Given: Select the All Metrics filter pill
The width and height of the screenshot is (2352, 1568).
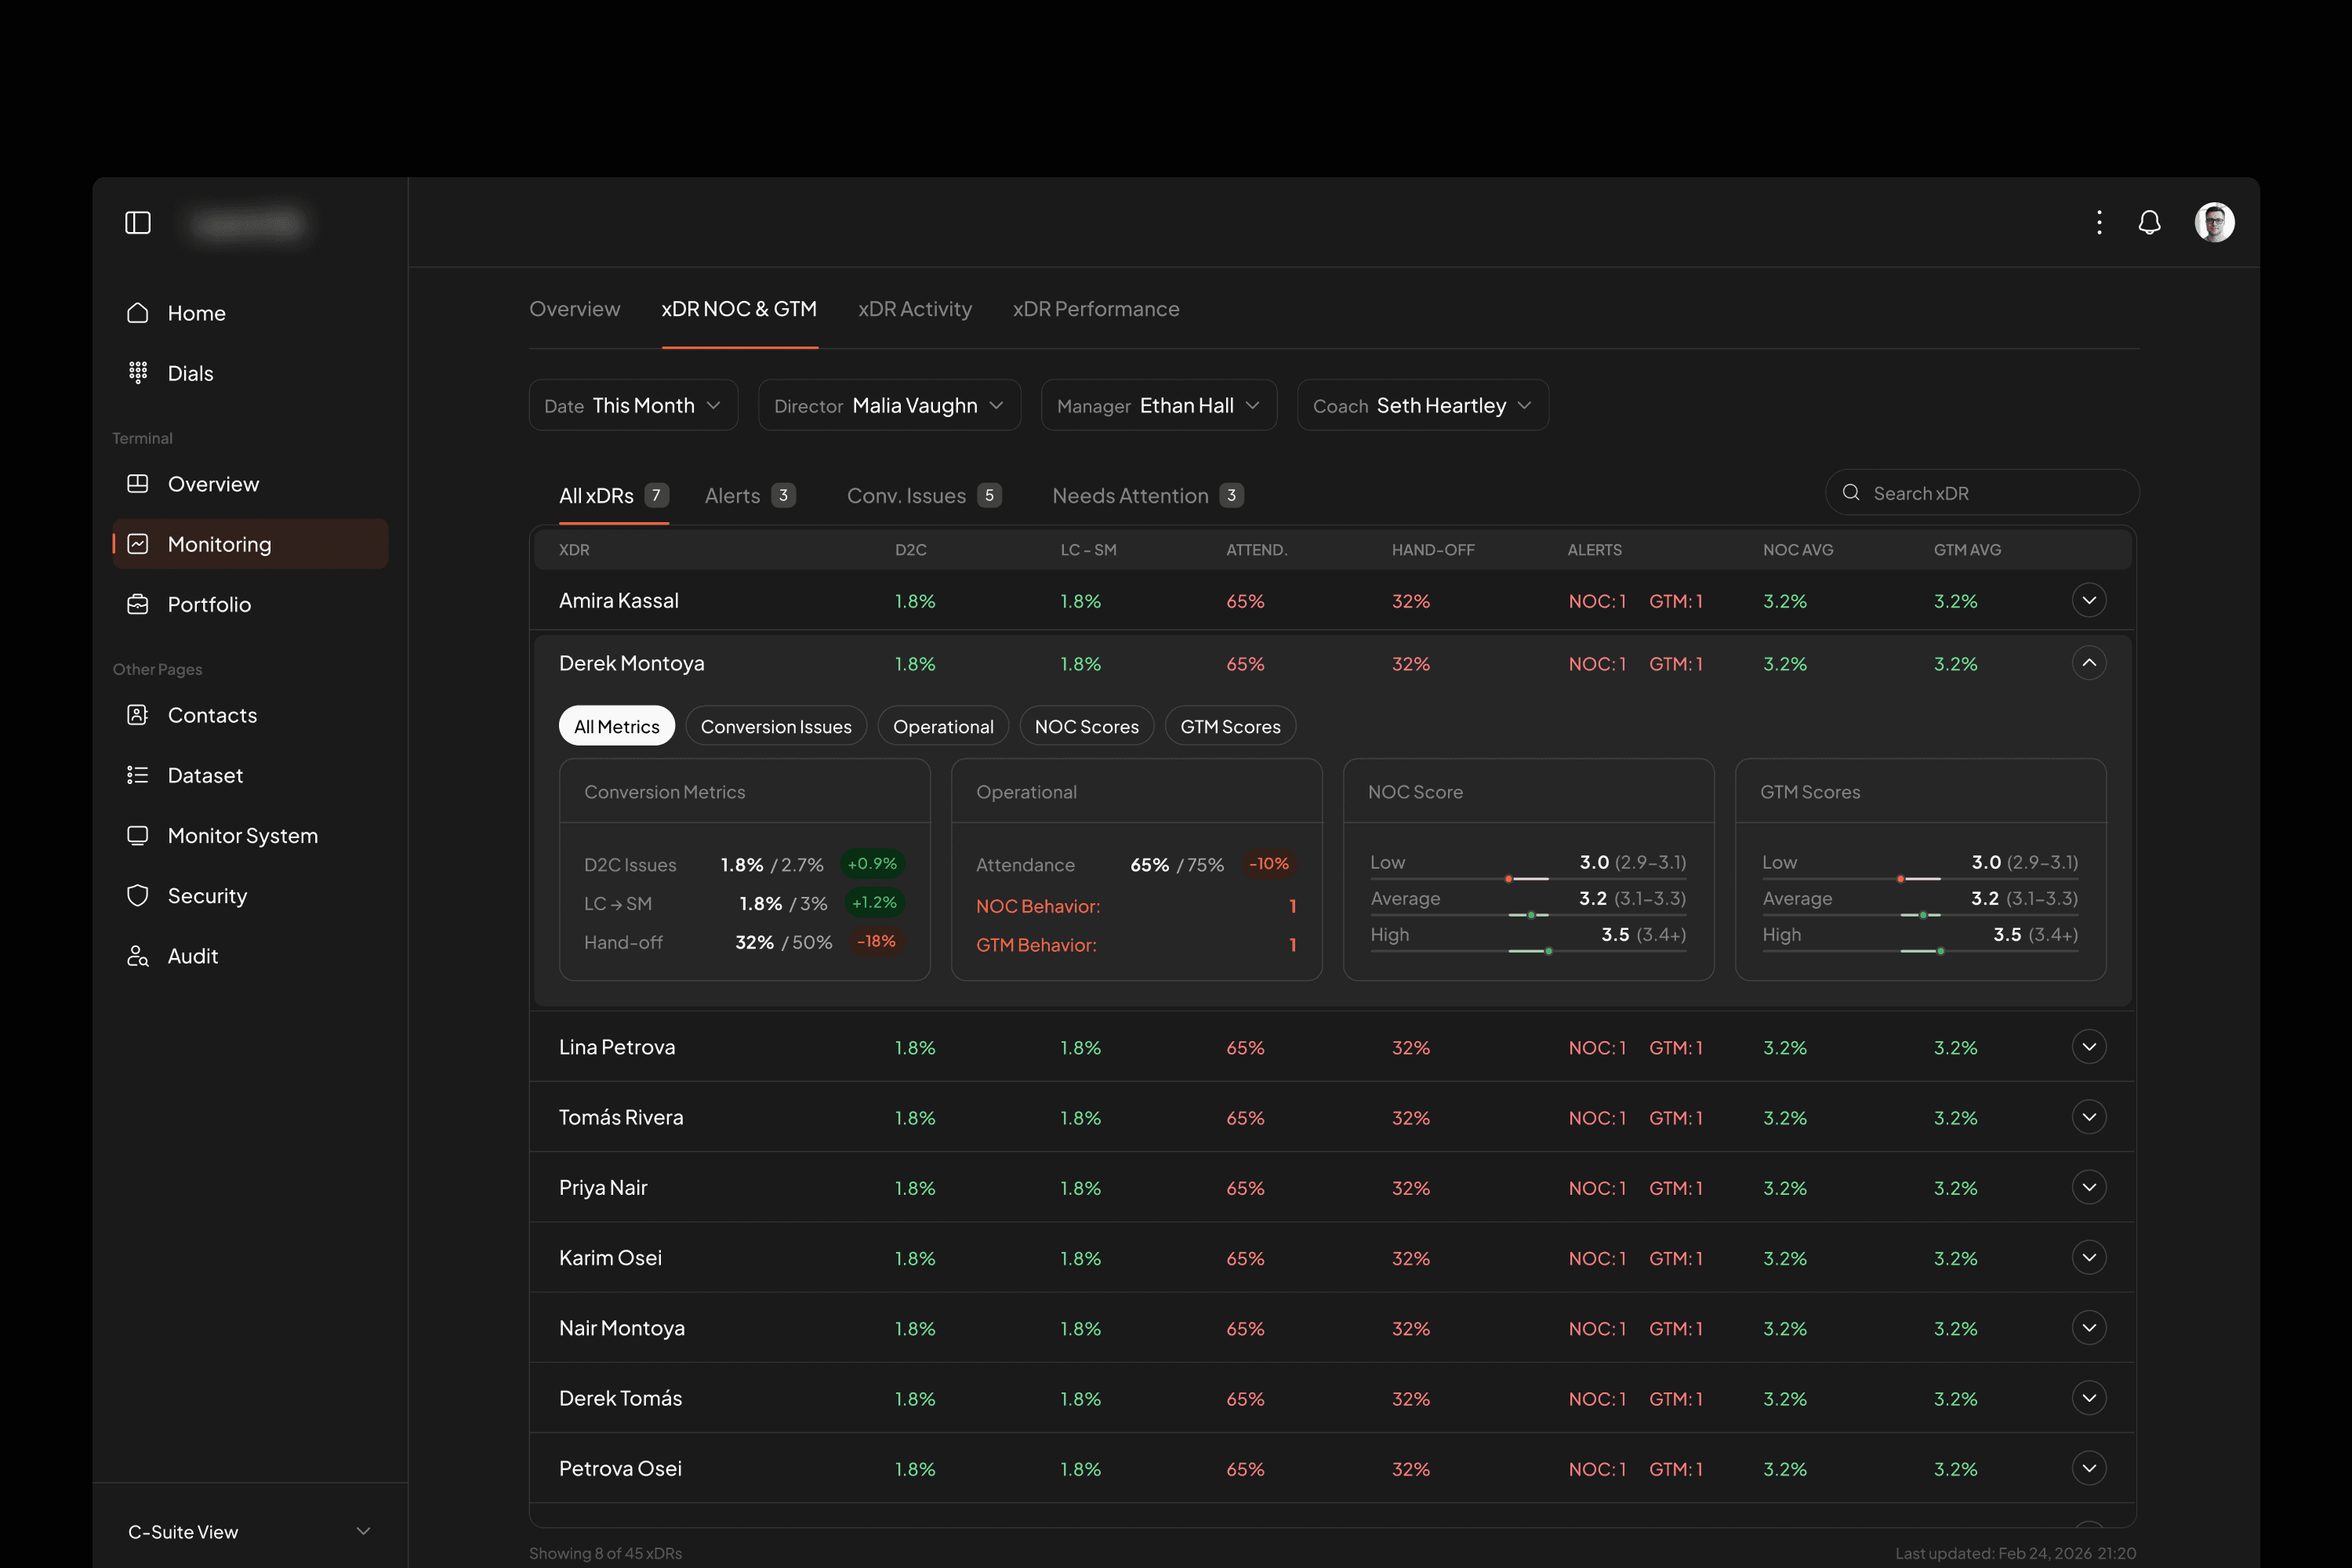Looking at the screenshot, I should click(616, 726).
